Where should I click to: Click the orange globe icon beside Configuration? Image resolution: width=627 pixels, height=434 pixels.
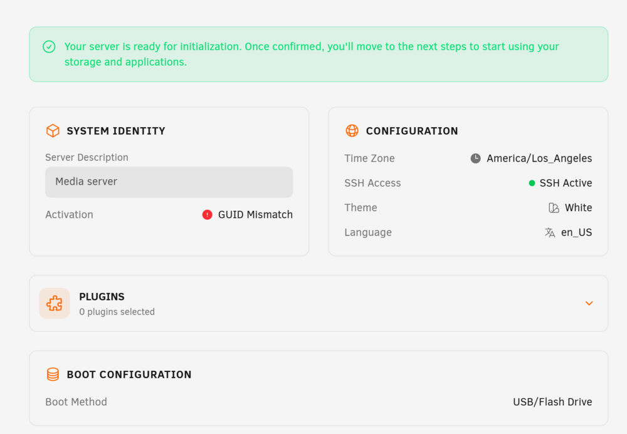click(352, 130)
